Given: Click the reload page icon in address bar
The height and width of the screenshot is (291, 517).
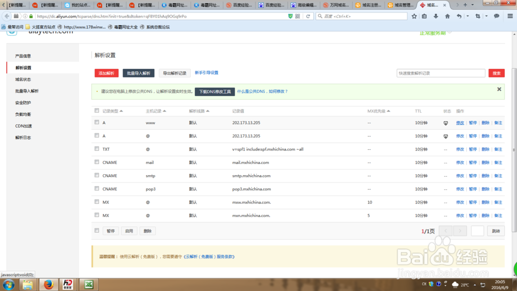Looking at the screenshot, I should 308,16.
